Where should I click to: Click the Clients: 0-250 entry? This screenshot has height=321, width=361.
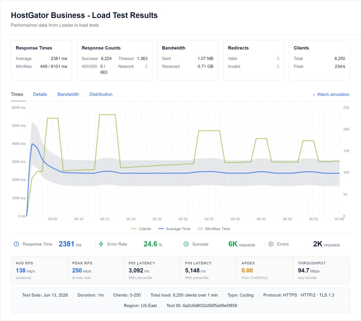127,295
